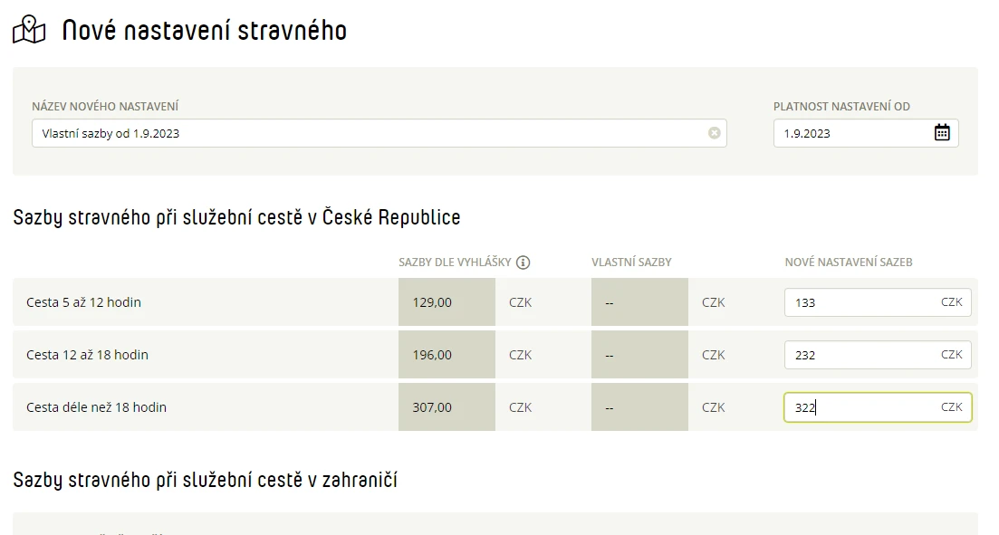Click the Vlastní sazby column header
The height and width of the screenshot is (535, 999).
click(x=631, y=263)
